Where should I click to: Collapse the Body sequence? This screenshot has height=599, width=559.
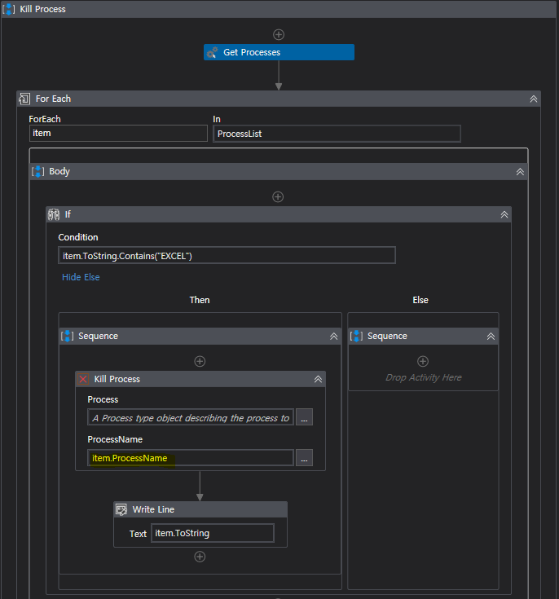click(x=520, y=172)
